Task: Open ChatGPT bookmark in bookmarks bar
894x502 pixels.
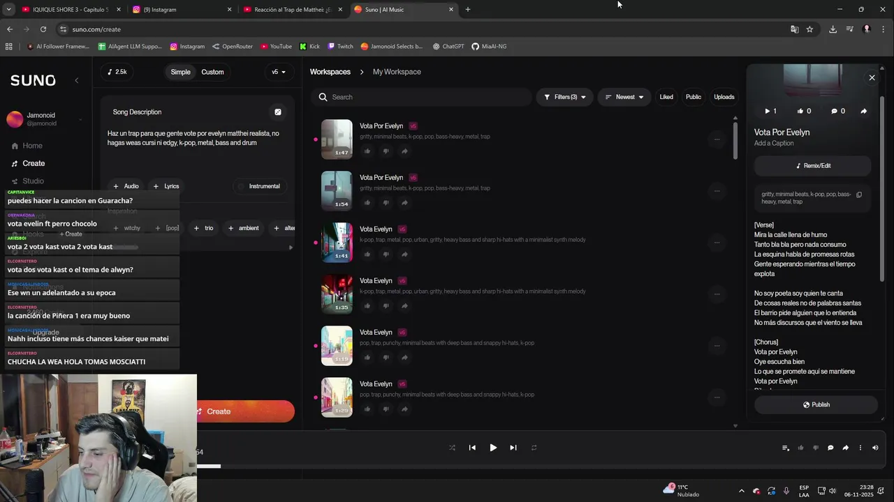Action: point(448,47)
